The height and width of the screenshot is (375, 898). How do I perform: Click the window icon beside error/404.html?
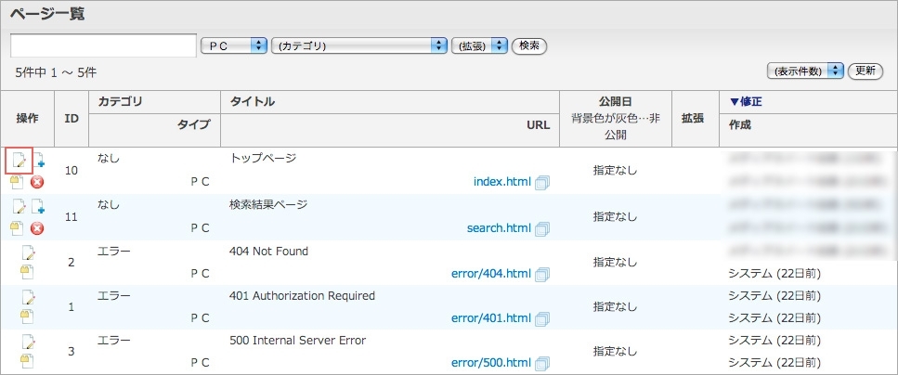541,274
